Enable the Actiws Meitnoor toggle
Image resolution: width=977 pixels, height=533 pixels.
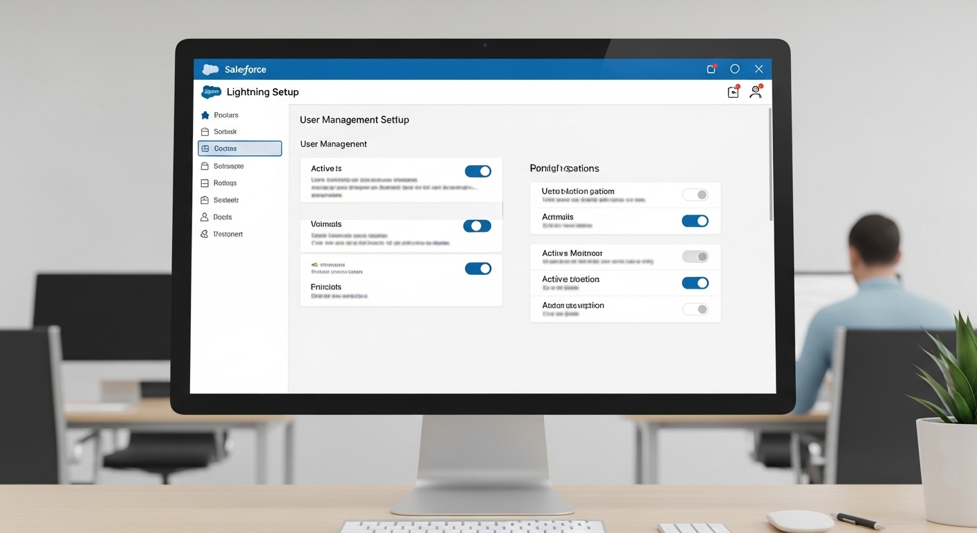[695, 256]
